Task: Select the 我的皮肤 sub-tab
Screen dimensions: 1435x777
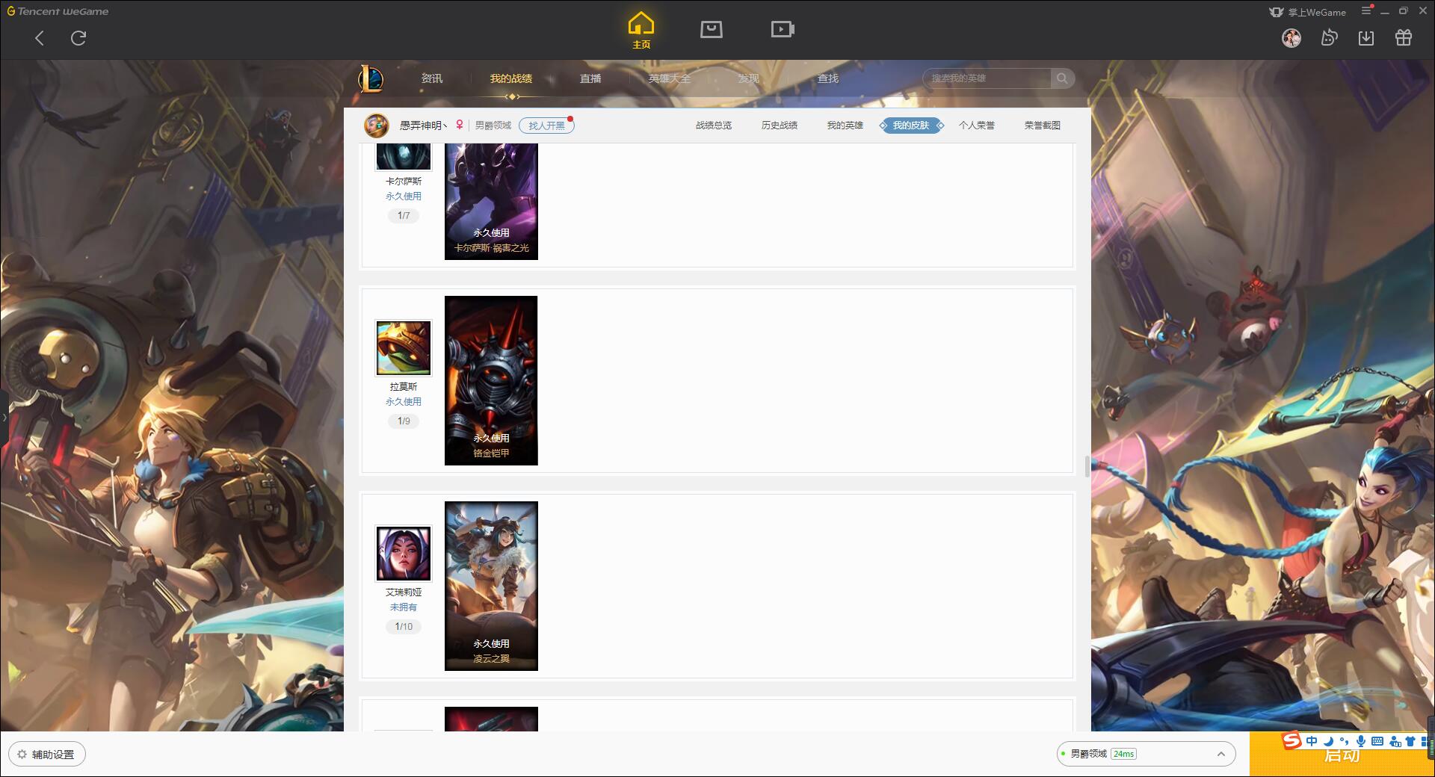Action: point(911,126)
